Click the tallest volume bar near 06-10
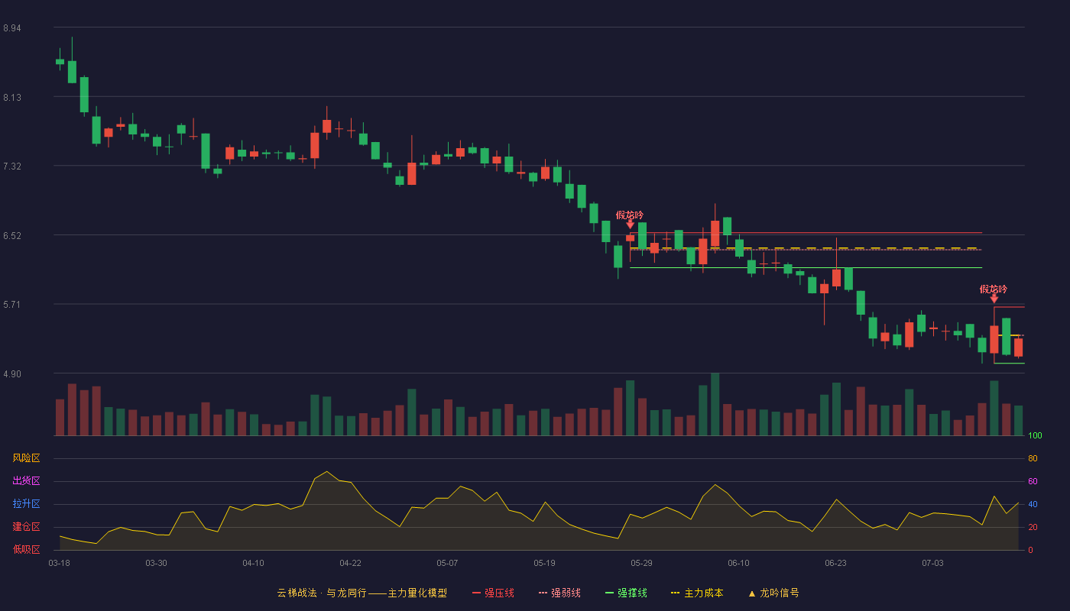The image size is (1070, 611). tap(715, 404)
